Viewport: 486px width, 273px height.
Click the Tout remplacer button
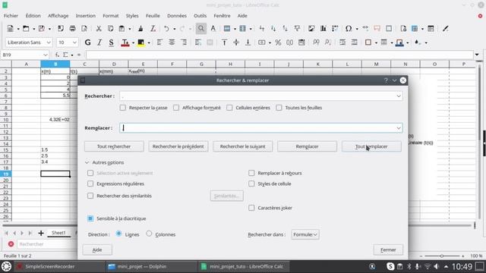pos(371,146)
